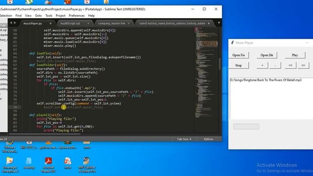Open the Selection menu in Sublime Text
This screenshot has width=313, height=176.
tap(6, 16)
